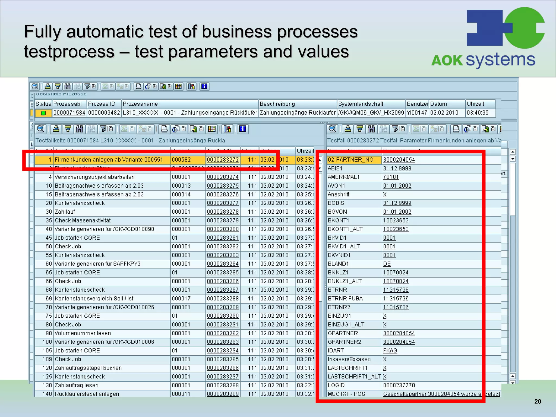This screenshot has height=417, width=556.
Task: Click LOGID value link 0000237770
Action: [399, 385]
